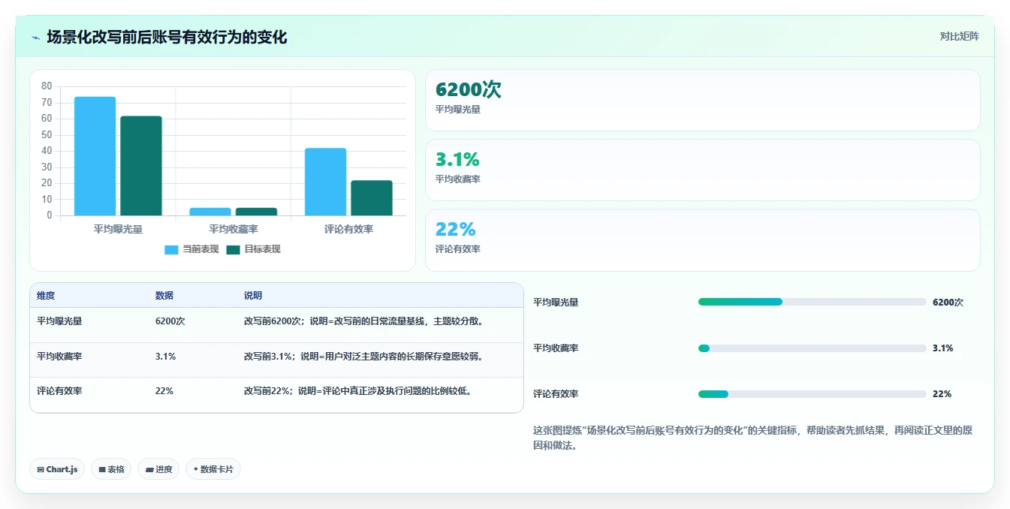
Task: Select the 3.1% 平均收藏率 data card
Action: coord(702,170)
